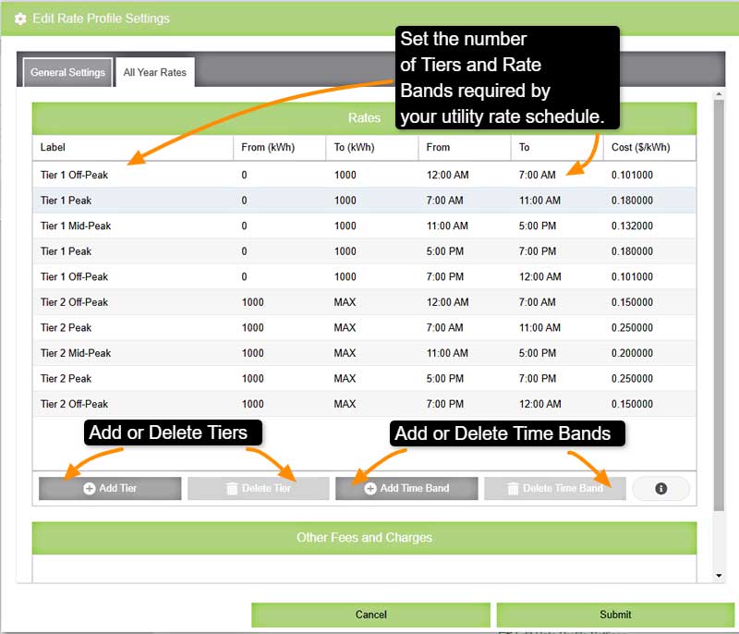
Task: Click the Add Tier button
Action: (x=110, y=489)
